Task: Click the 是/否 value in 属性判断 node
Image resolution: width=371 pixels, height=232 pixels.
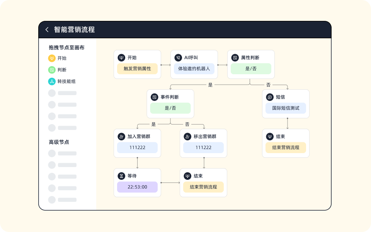Action: coord(251,68)
